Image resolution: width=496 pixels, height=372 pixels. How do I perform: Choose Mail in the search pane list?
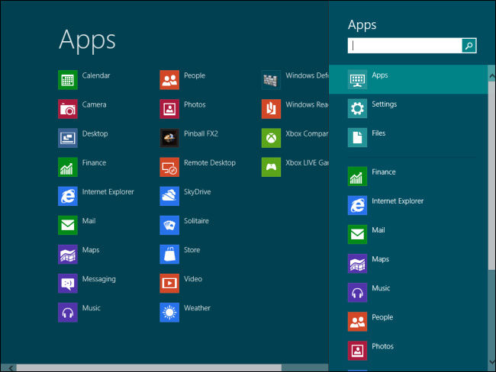click(408, 235)
